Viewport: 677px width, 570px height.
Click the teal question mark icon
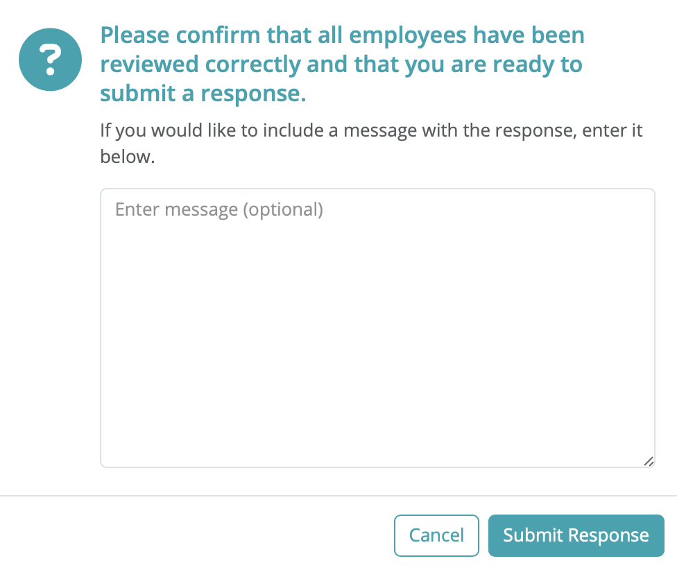50,60
